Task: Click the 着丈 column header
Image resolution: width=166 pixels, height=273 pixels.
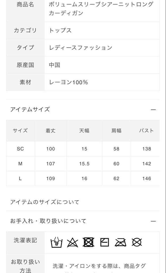Action: tap(50, 131)
